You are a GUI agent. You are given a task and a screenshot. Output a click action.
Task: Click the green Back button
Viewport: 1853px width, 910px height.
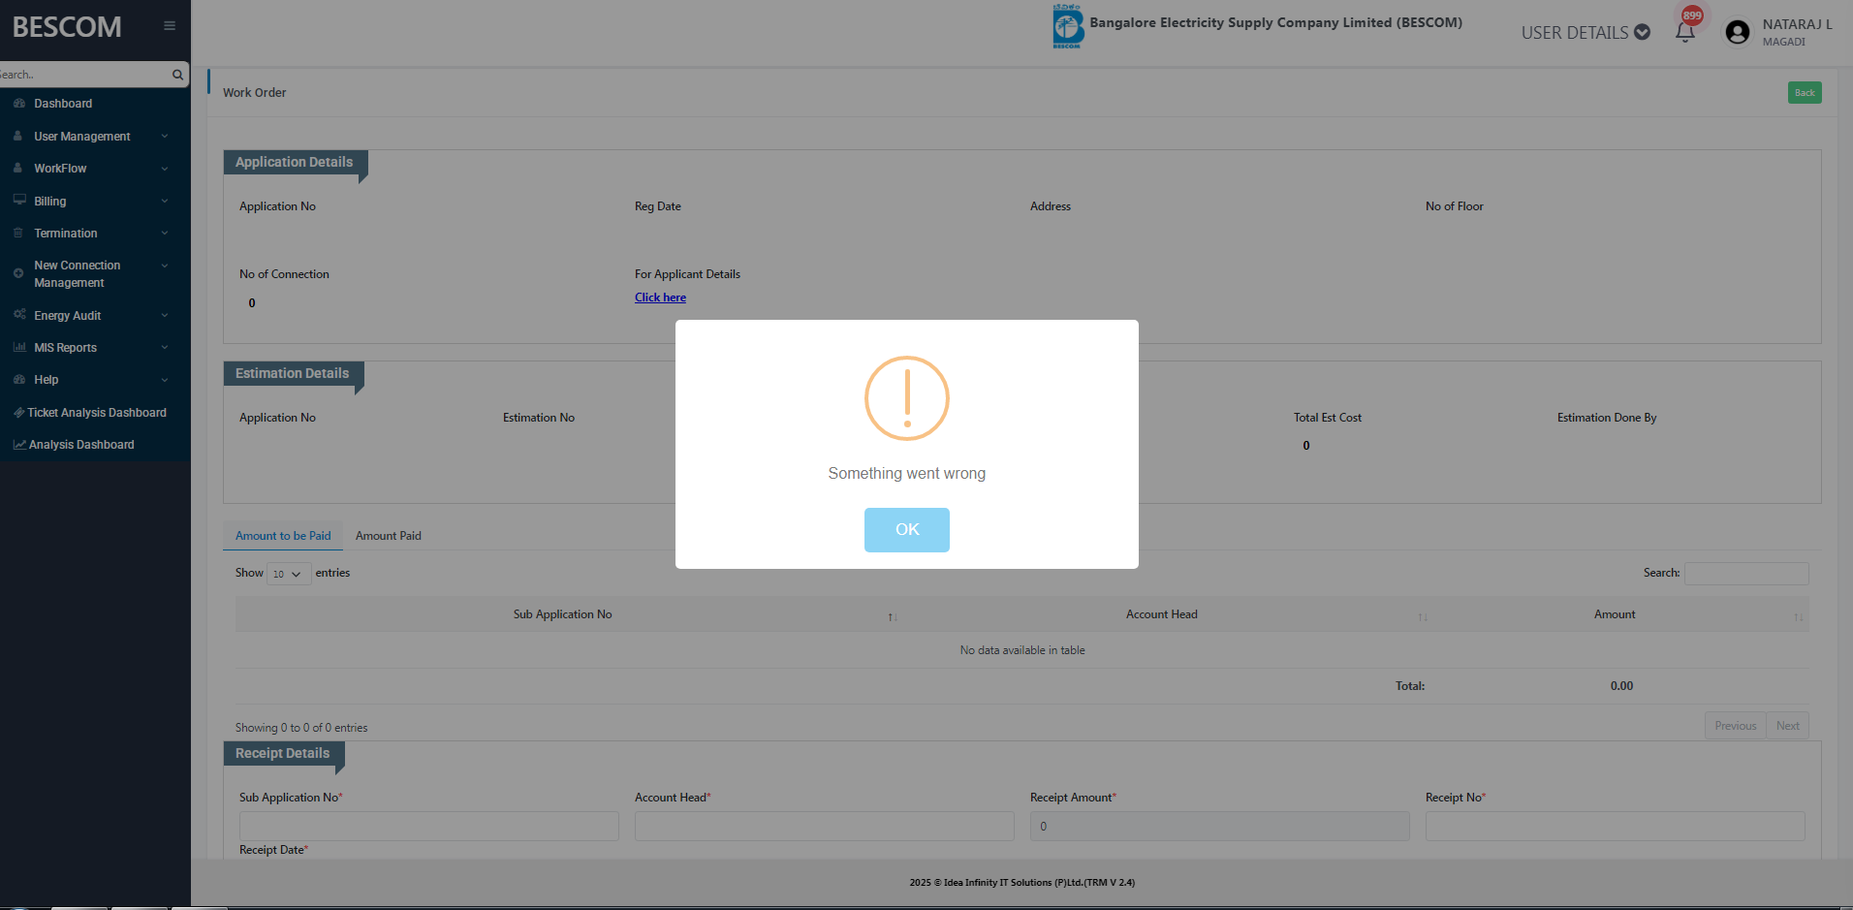tap(1805, 93)
